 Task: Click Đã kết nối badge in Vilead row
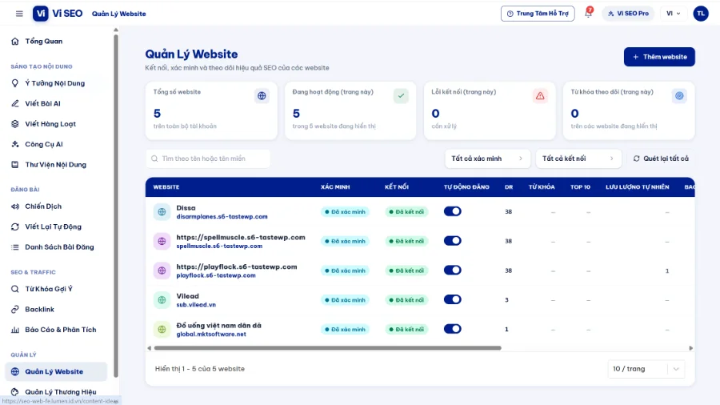click(406, 300)
